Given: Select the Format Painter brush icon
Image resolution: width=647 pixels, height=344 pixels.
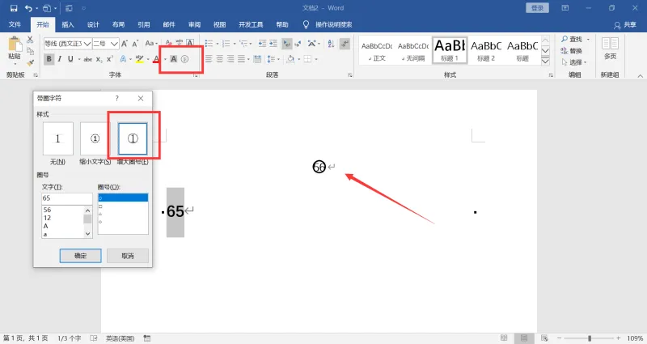Looking at the screenshot, I should pos(30,62).
